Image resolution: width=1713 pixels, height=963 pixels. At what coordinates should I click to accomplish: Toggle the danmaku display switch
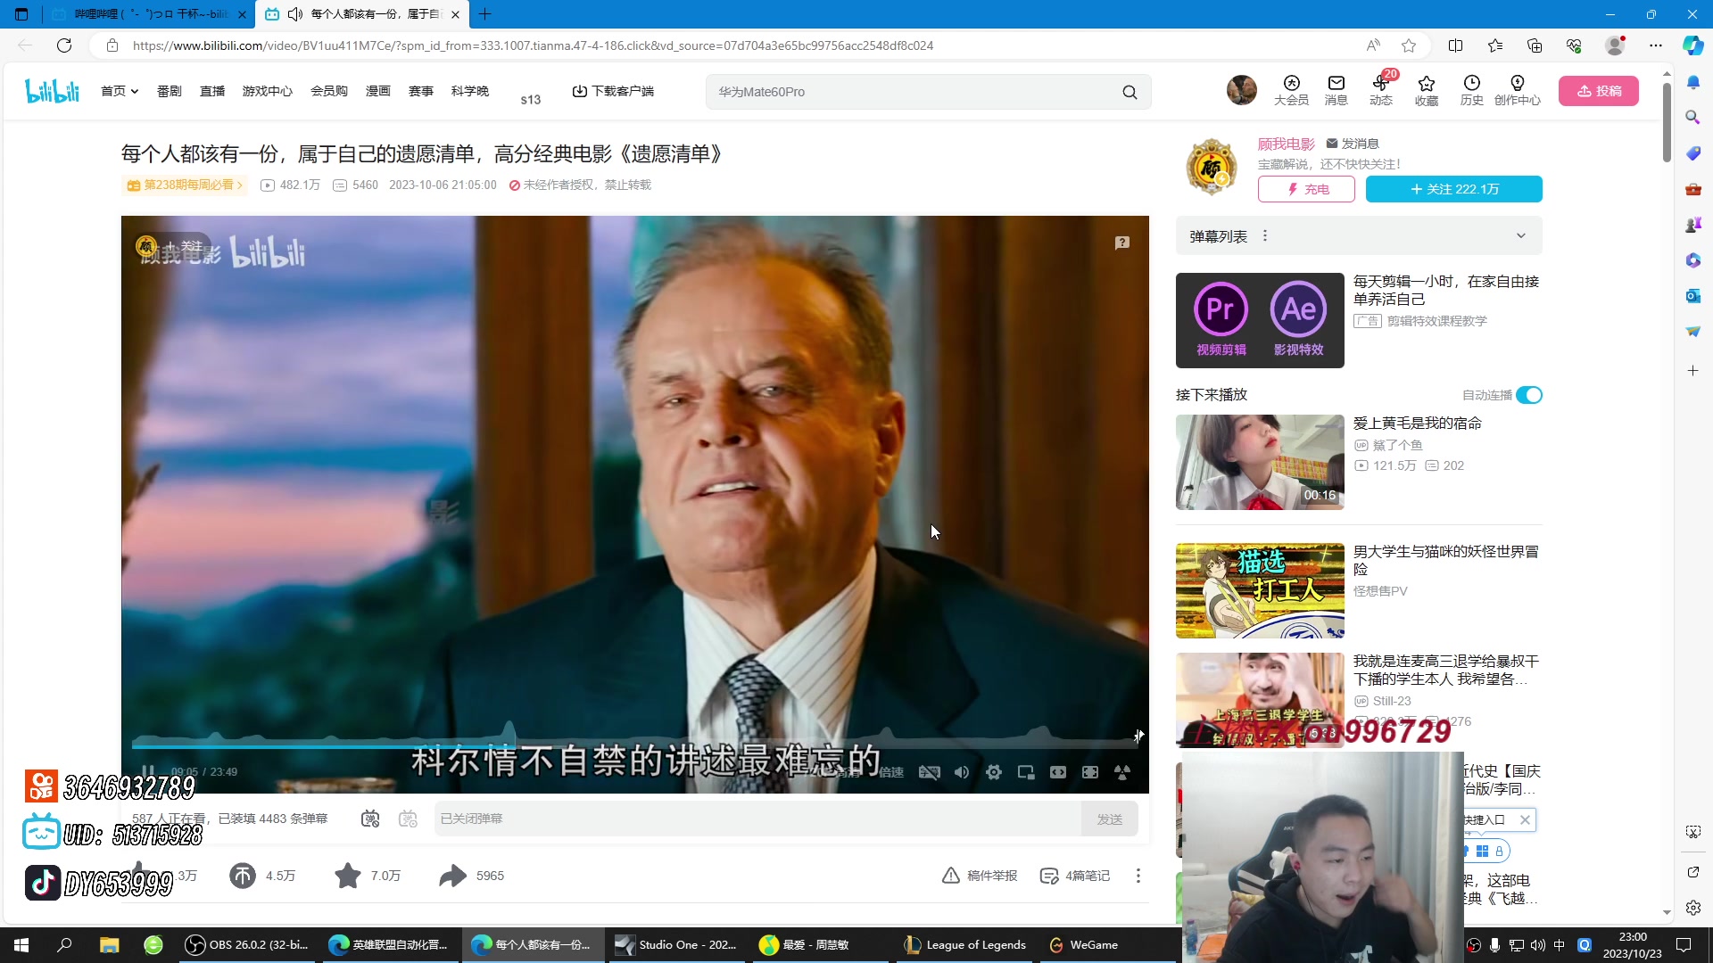[370, 819]
